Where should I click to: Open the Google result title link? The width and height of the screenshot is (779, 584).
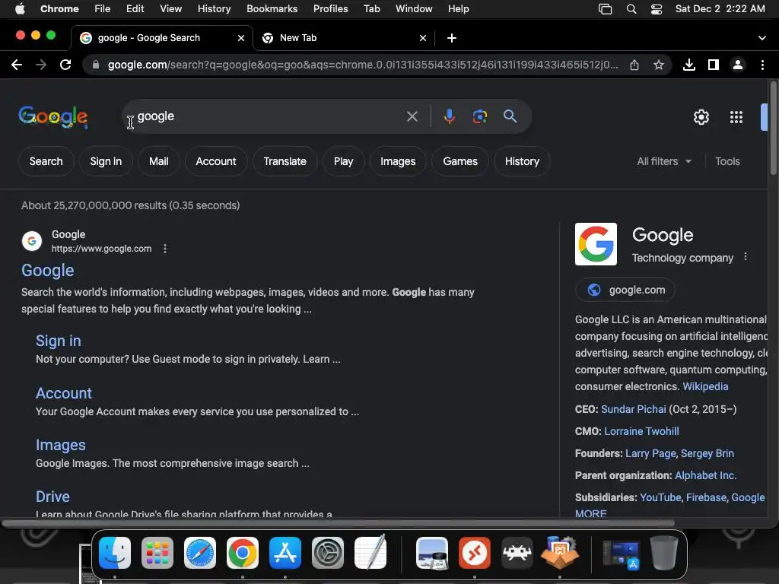point(48,271)
